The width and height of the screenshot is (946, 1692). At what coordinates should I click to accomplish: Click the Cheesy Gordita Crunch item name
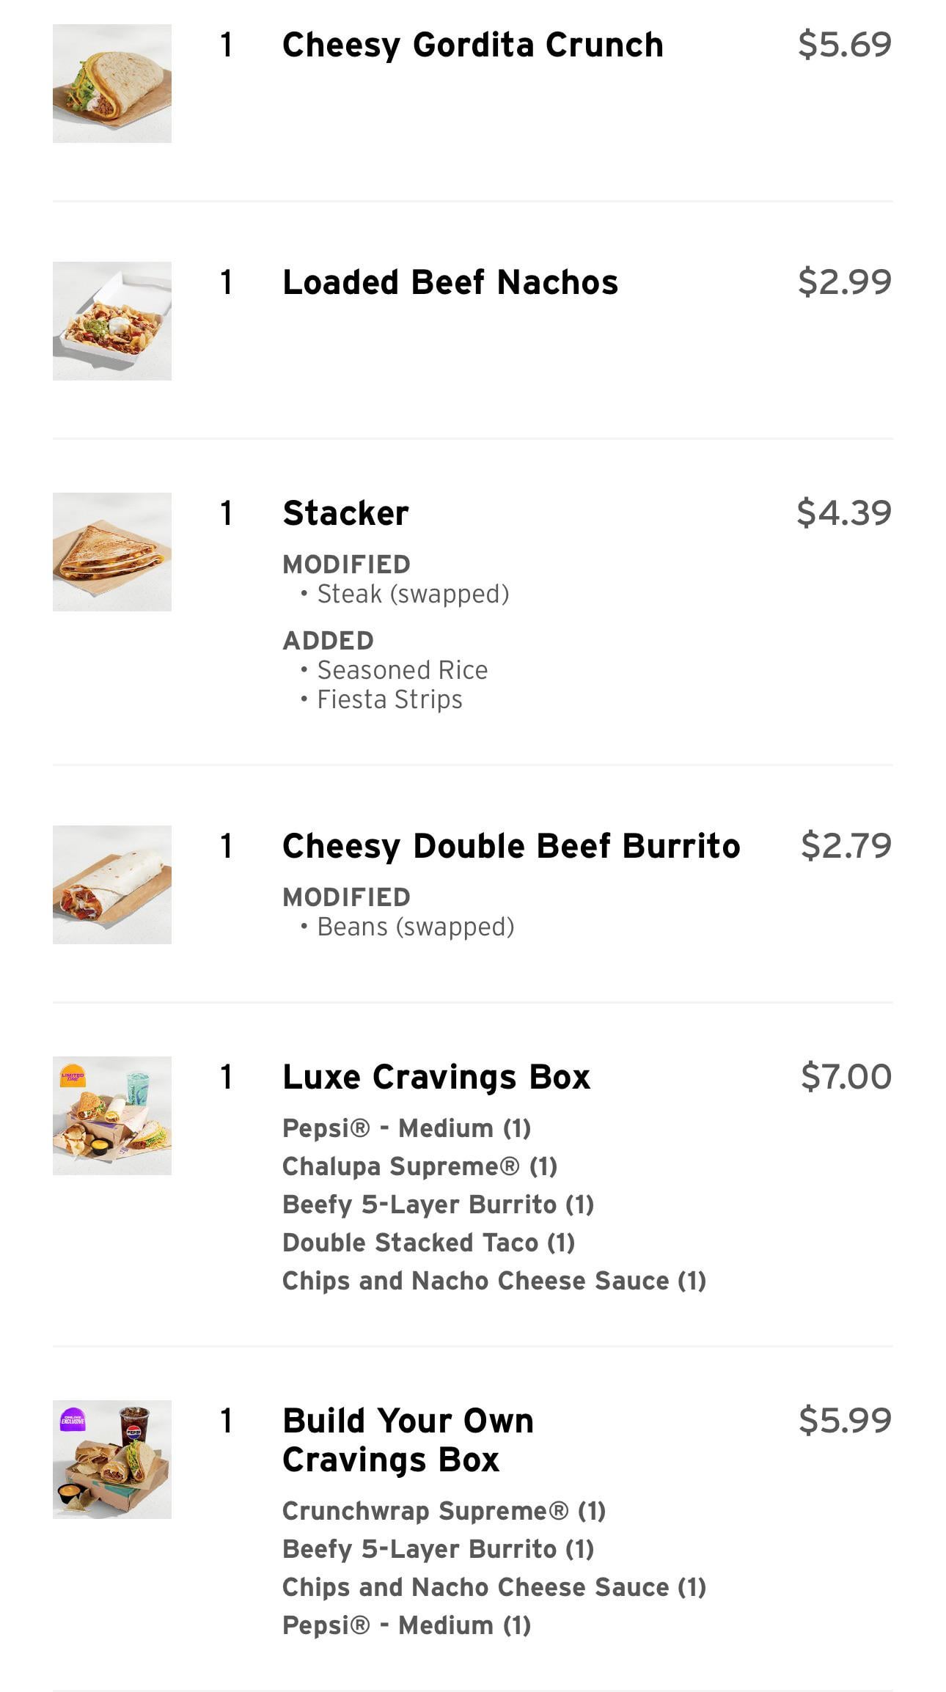pyautogui.click(x=472, y=45)
